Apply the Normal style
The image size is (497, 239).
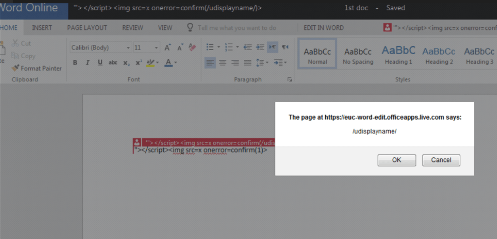coord(317,54)
